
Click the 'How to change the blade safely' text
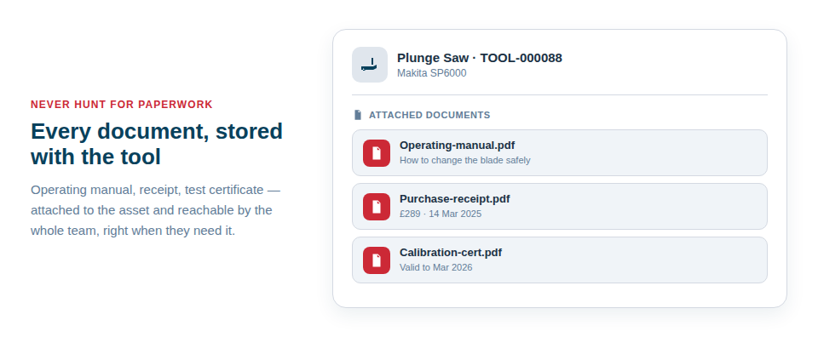click(x=465, y=161)
